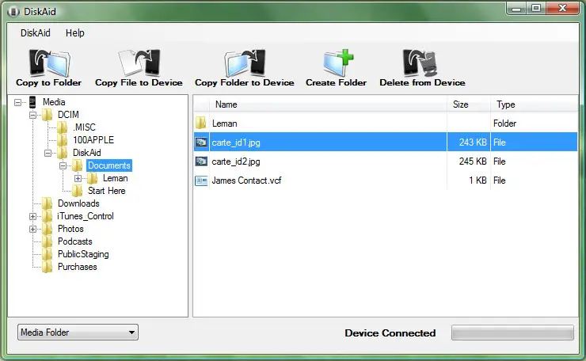586x361 pixels.
Task: Sort the list by Type column header
Action: click(534, 104)
